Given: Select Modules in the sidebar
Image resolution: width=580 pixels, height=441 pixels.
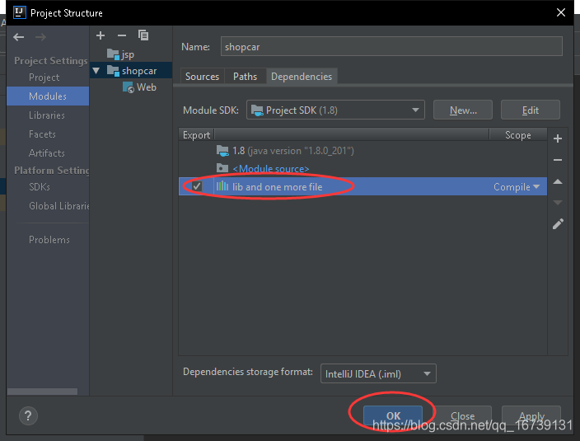Looking at the screenshot, I should click(48, 96).
